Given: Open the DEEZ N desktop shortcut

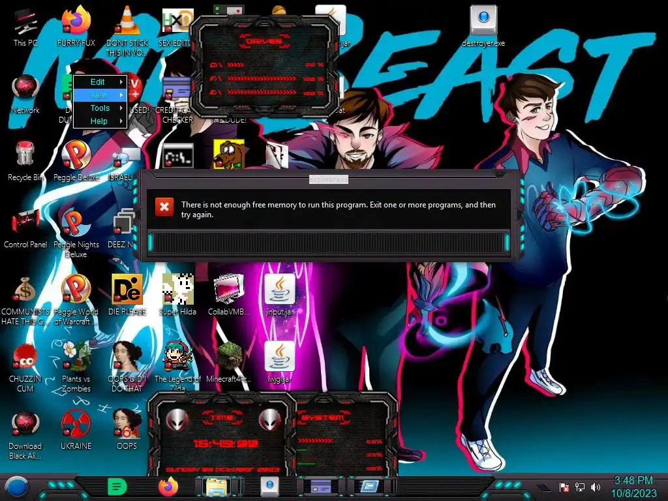Looking at the screenshot, I should [x=123, y=228].
